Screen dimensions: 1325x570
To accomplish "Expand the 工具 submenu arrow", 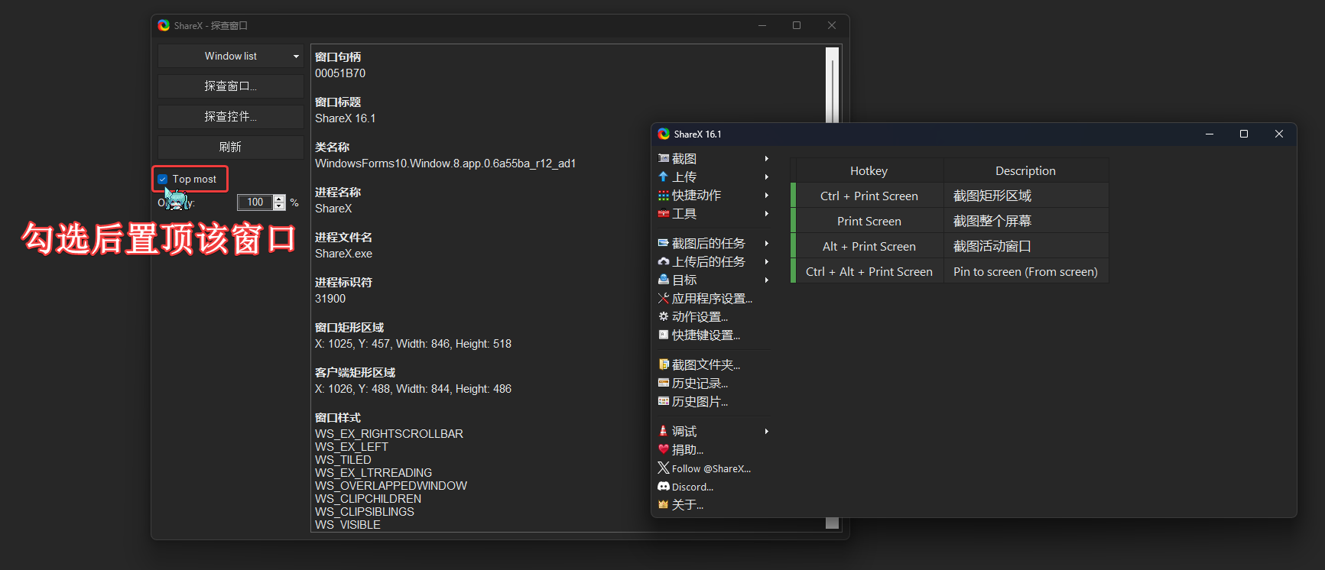I will pyautogui.click(x=766, y=213).
